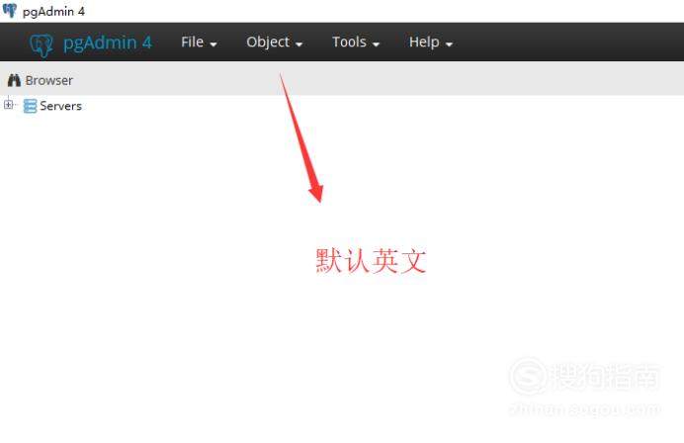
Task: Click the pgAdmin 4 brand text
Action: (x=108, y=43)
